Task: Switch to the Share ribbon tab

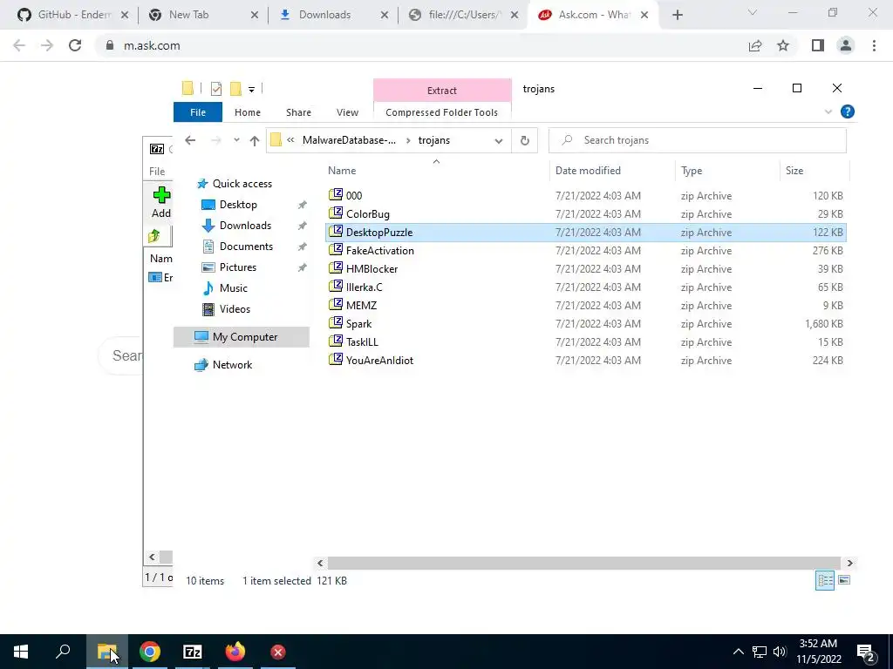Action: click(x=298, y=112)
